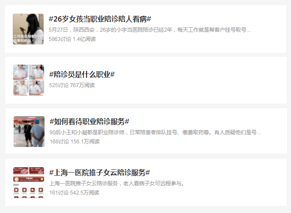Open topic #陪诊员是什么职业#

click(x=82, y=74)
